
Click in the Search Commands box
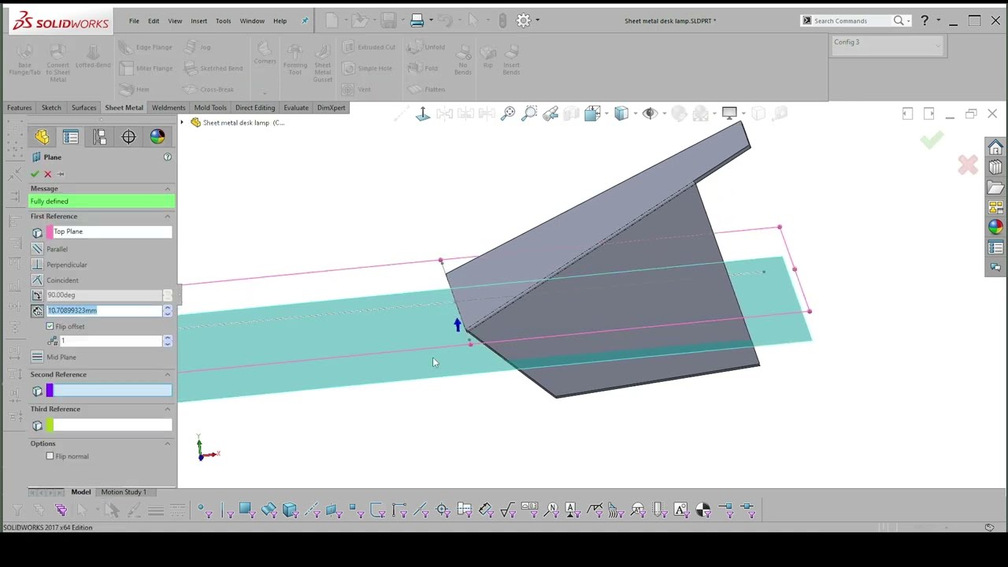[x=850, y=21]
